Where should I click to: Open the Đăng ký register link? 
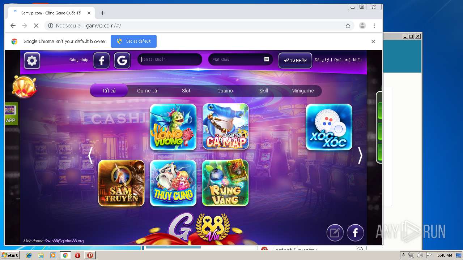[322, 60]
